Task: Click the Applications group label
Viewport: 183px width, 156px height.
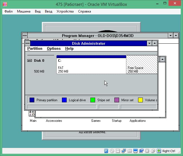Action: click(x=138, y=121)
